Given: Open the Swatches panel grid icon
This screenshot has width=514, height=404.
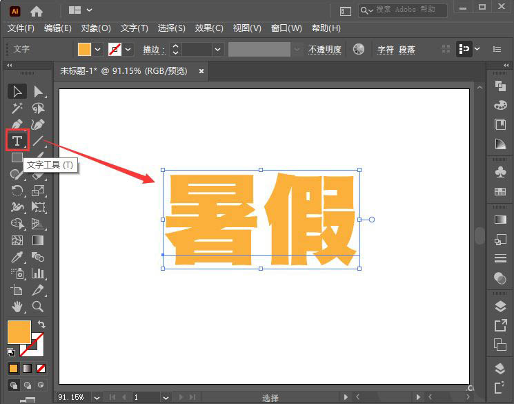Looking at the screenshot, I should coord(500,191).
